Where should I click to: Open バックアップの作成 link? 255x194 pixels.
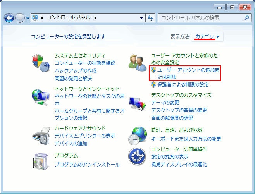pos(76,70)
